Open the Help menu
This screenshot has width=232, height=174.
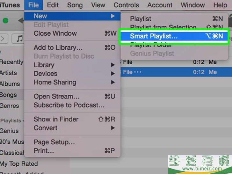220,5
